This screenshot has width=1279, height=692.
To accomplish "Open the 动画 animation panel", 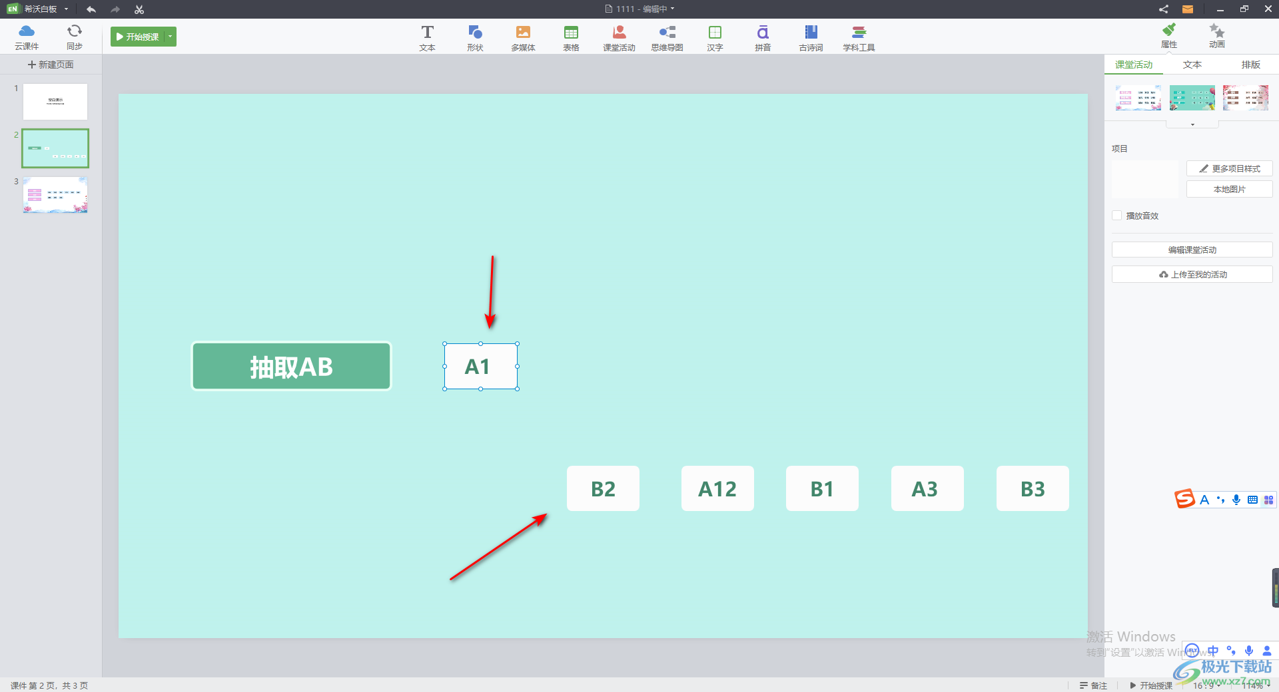I will point(1217,36).
